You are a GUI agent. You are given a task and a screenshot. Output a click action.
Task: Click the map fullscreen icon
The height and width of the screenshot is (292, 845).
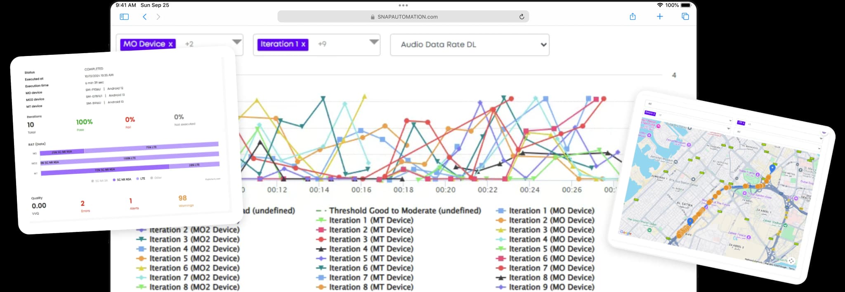click(x=791, y=261)
